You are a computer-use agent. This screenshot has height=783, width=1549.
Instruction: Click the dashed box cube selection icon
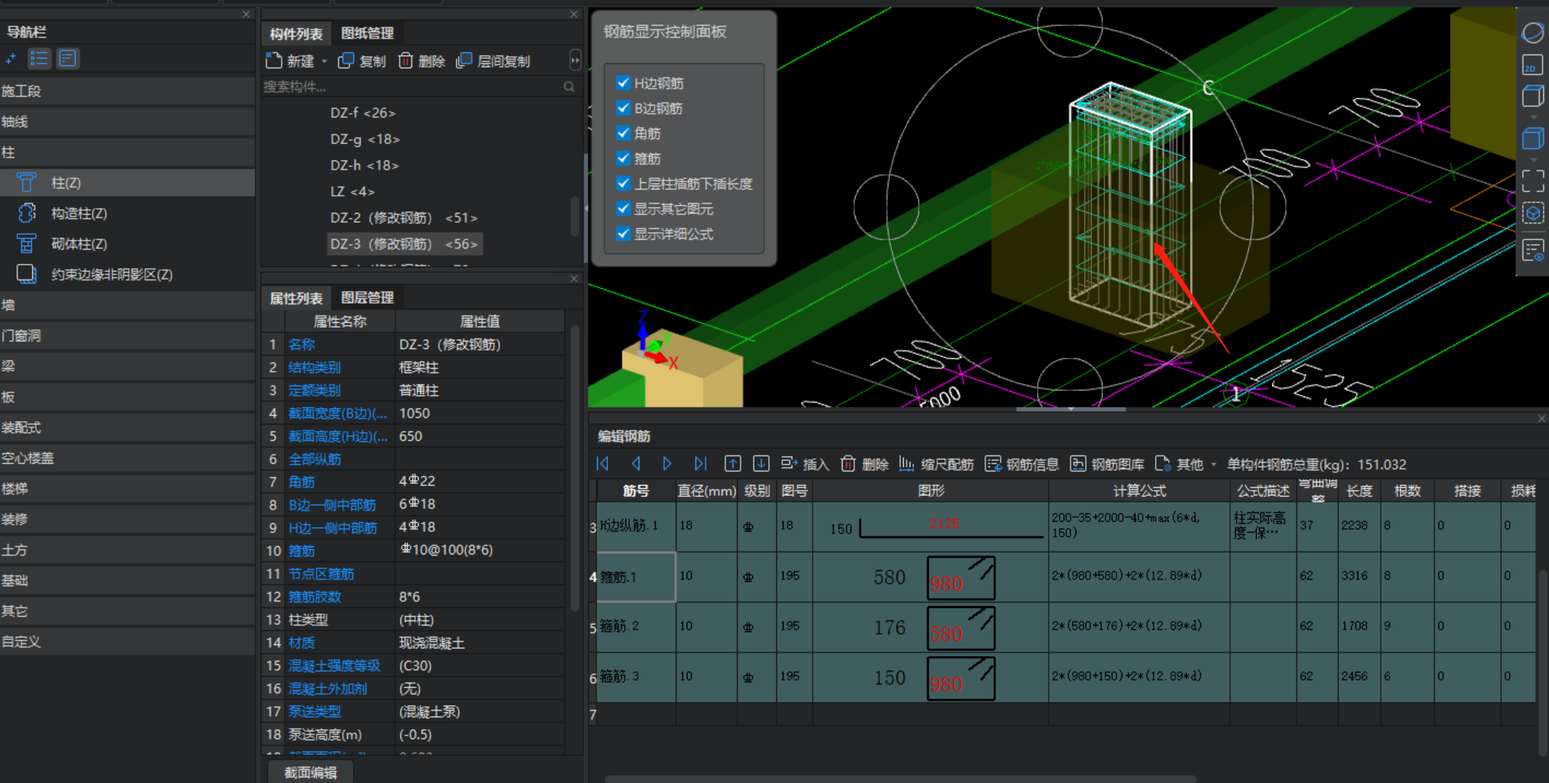[x=1532, y=213]
